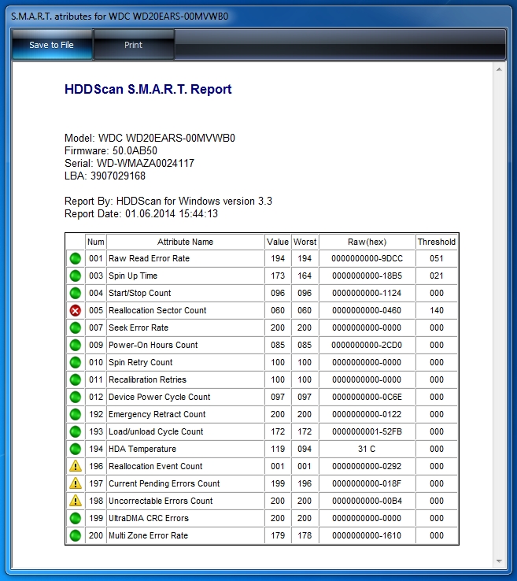Click the HDA Temperature attribute name
Viewport: 517px width, 581px height.
(142, 449)
